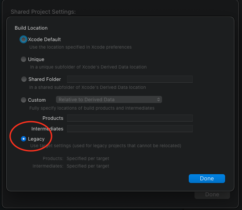242x210 pixels.
Task: Click the "Custom" option label
Action: 37,100
